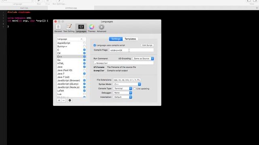Select AppleScript in the language list
The height and width of the screenshot is (145, 259).
(64, 43)
